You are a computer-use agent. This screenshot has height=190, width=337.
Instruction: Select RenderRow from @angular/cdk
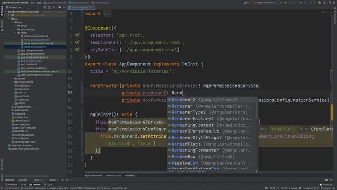(x=212, y=157)
